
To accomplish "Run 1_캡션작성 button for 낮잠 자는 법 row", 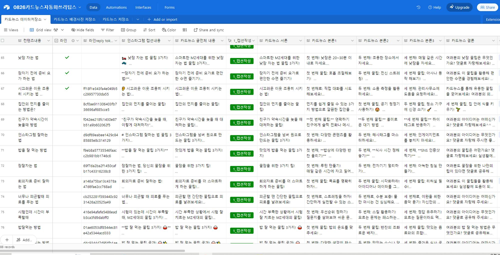I will click(x=242, y=61).
